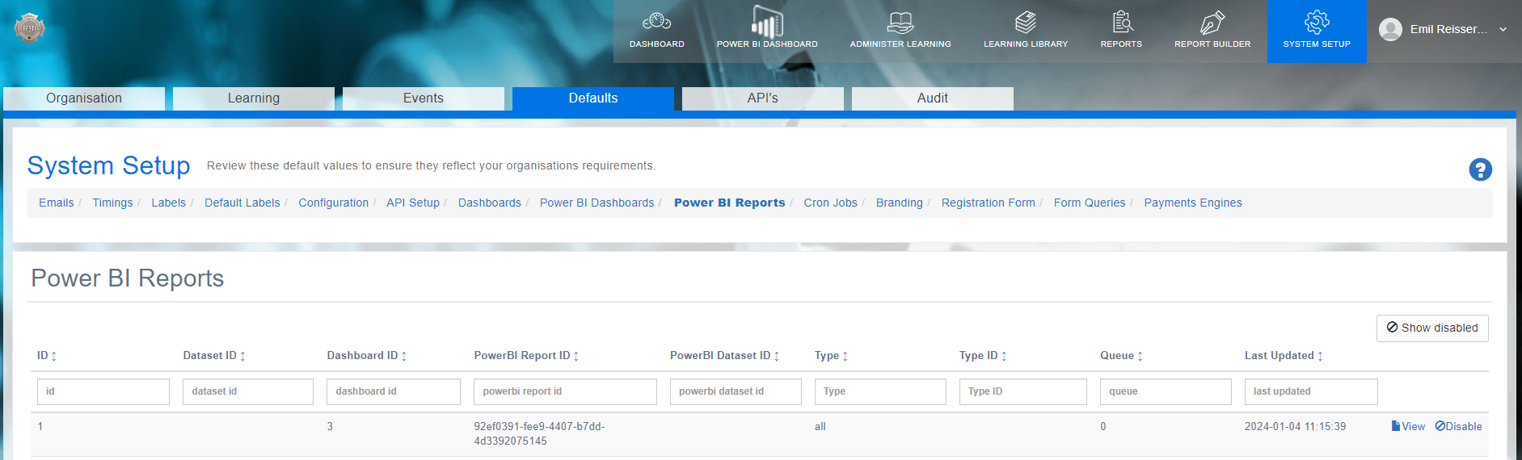The height and width of the screenshot is (460, 1522).
Task: Sort by Dataset ID column arrows
Action: coord(242,356)
